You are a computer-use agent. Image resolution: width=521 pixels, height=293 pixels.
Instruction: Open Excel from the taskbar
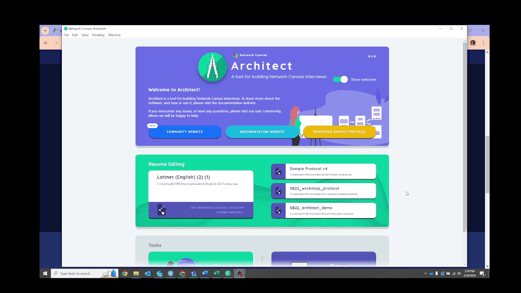(x=217, y=273)
